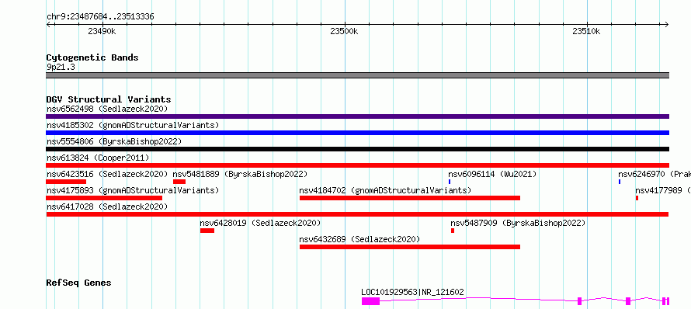
Task: Open nsv6432689 (Sedlazeck2020) label
Action: [360, 239]
